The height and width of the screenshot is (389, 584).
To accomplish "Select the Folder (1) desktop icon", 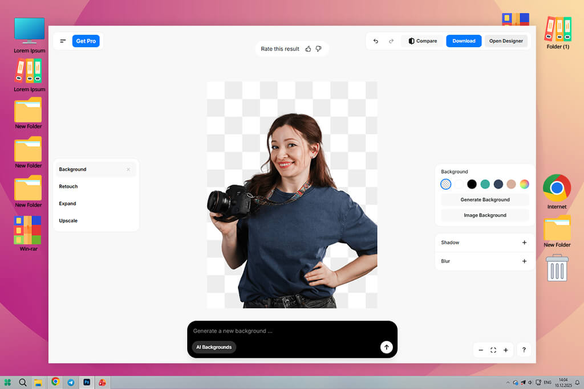I will point(558,32).
